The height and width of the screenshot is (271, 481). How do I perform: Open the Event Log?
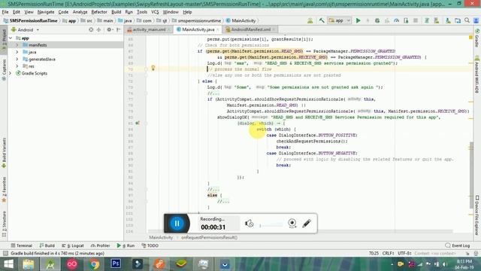(x=458, y=245)
